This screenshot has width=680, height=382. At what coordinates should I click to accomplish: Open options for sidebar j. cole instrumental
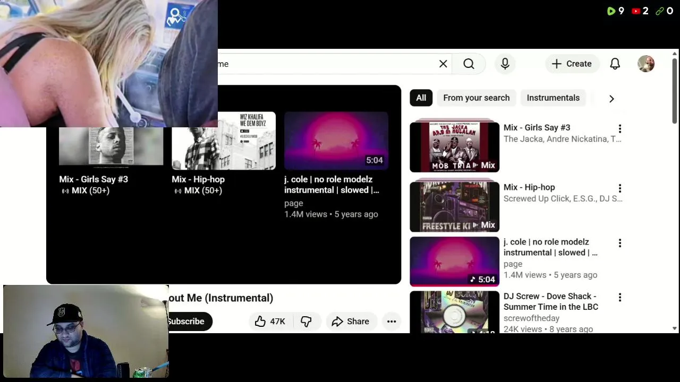(619, 243)
